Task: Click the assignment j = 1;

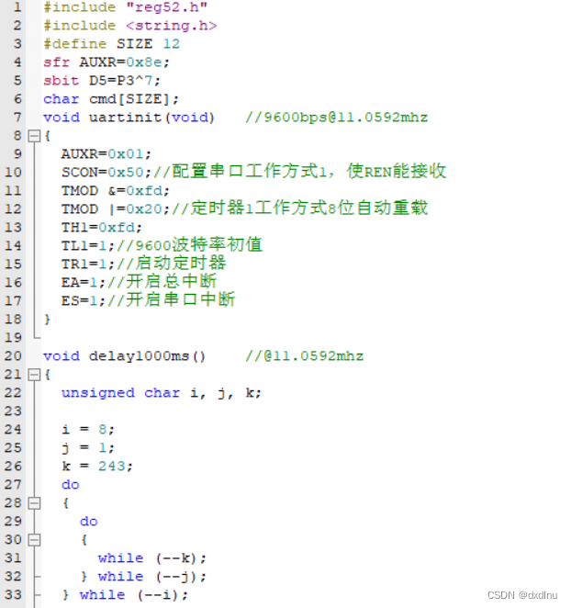Action: [88, 448]
